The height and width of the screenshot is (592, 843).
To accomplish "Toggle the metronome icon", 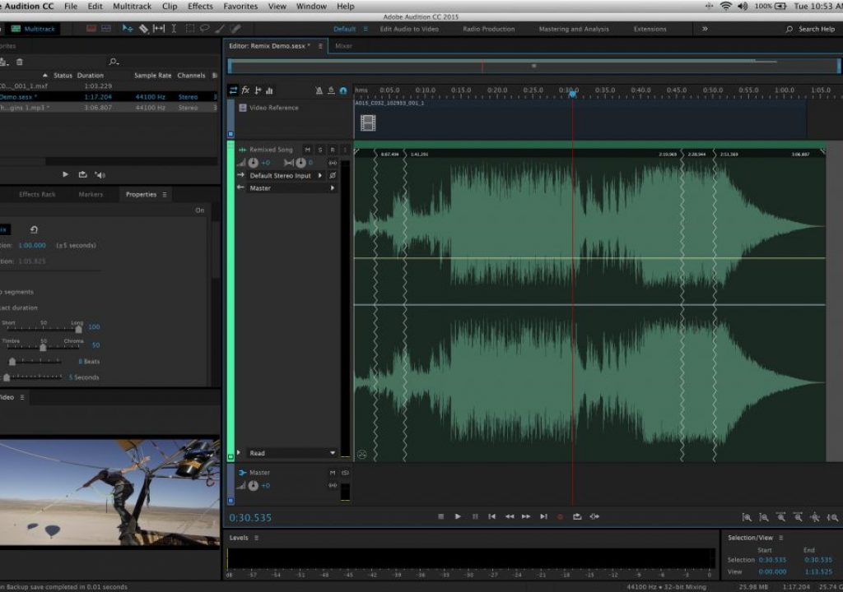I will pyautogui.click(x=319, y=90).
